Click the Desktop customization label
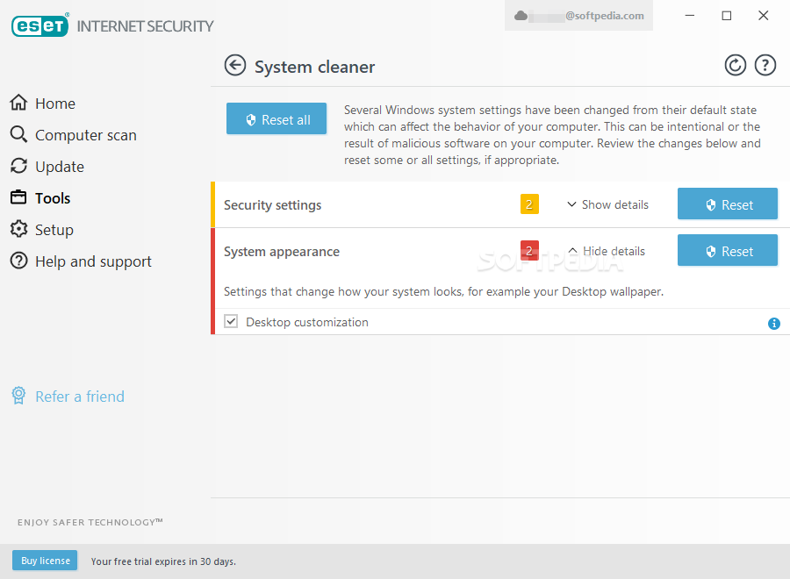790x579 pixels. click(307, 322)
